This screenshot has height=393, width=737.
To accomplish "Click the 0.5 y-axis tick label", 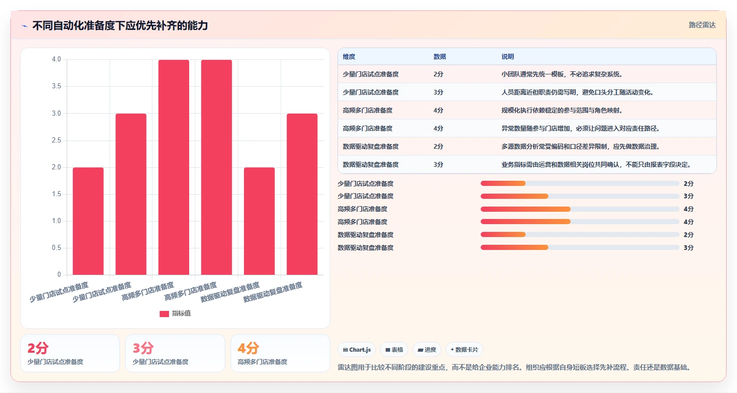I will pyautogui.click(x=56, y=248).
